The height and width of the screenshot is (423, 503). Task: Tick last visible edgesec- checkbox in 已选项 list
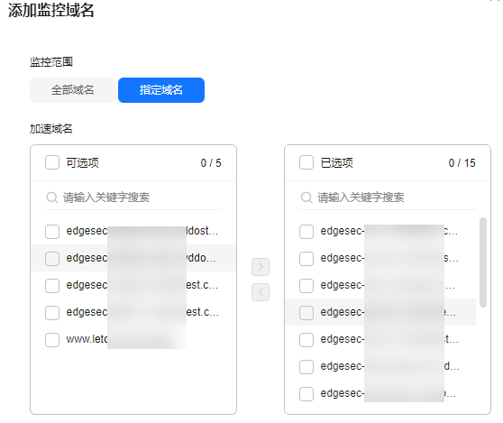(x=306, y=394)
